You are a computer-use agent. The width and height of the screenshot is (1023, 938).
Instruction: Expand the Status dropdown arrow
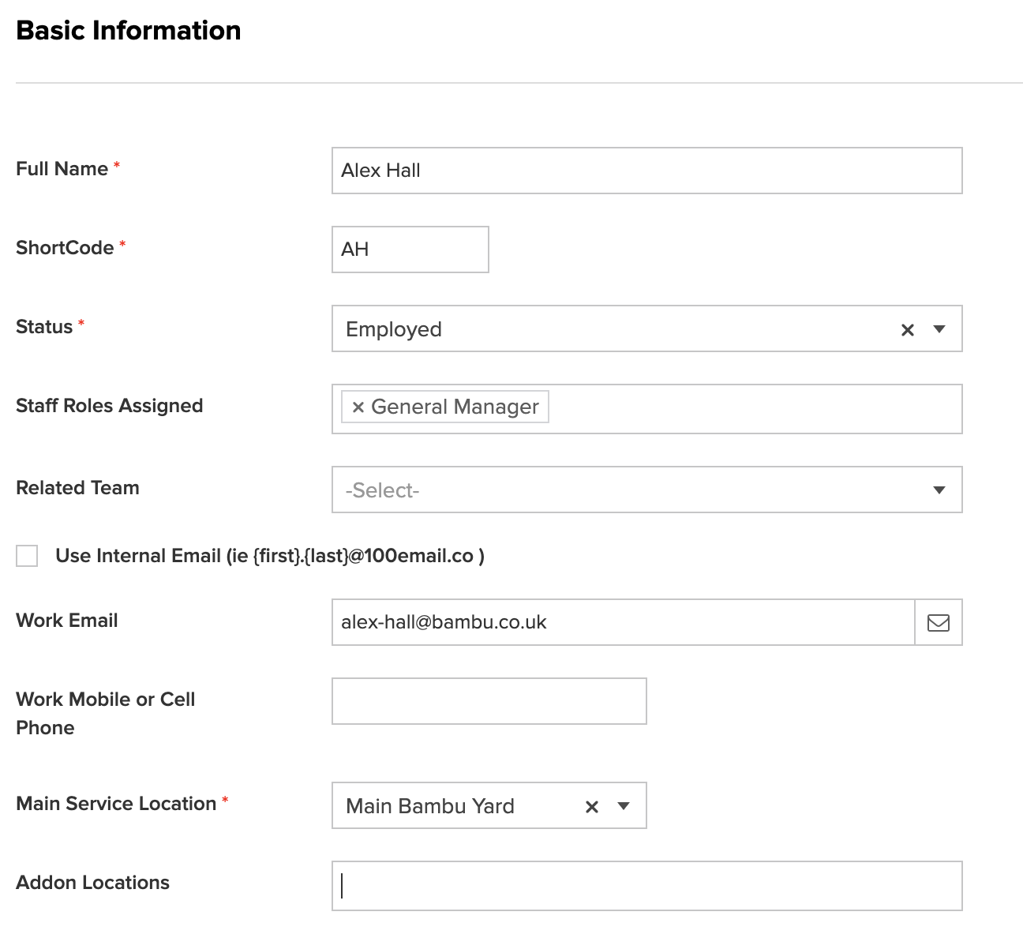pyautogui.click(x=939, y=329)
